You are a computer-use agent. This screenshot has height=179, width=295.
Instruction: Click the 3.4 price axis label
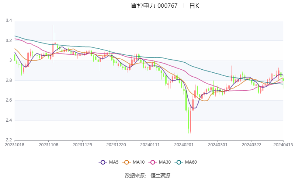click(8, 20)
